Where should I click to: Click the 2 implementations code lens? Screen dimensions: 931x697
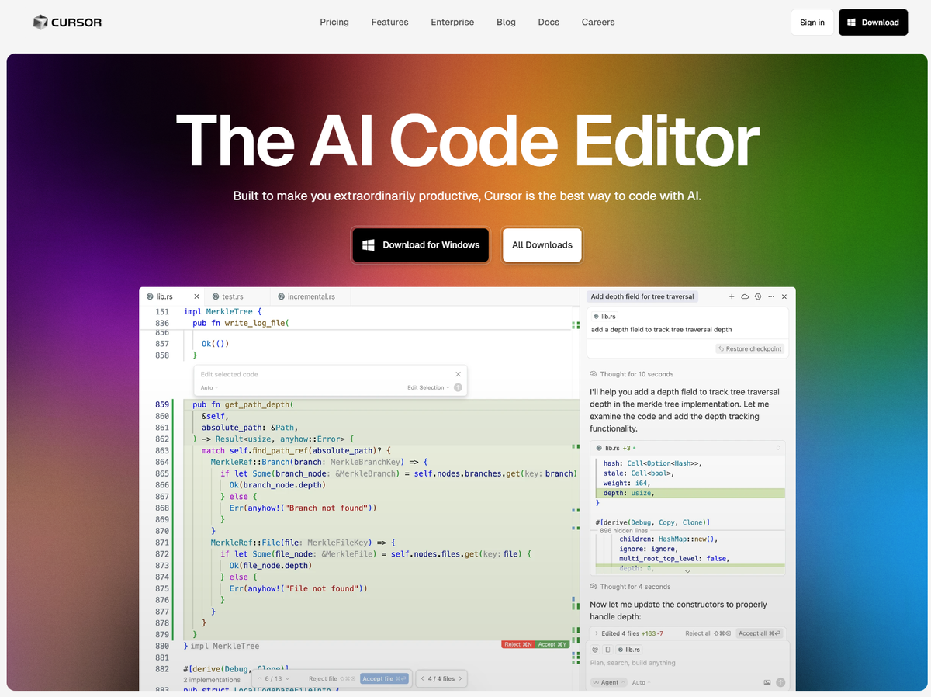click(x=212, y=680)
